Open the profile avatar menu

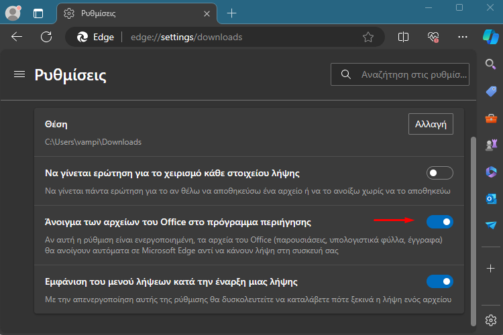click(13, 13)
